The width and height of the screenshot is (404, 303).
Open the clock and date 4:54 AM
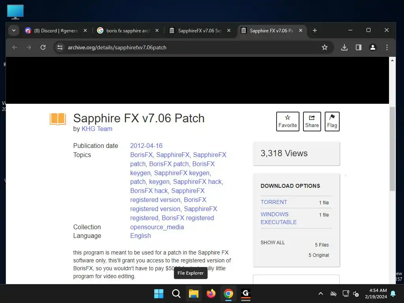click(x=376, y=294)
